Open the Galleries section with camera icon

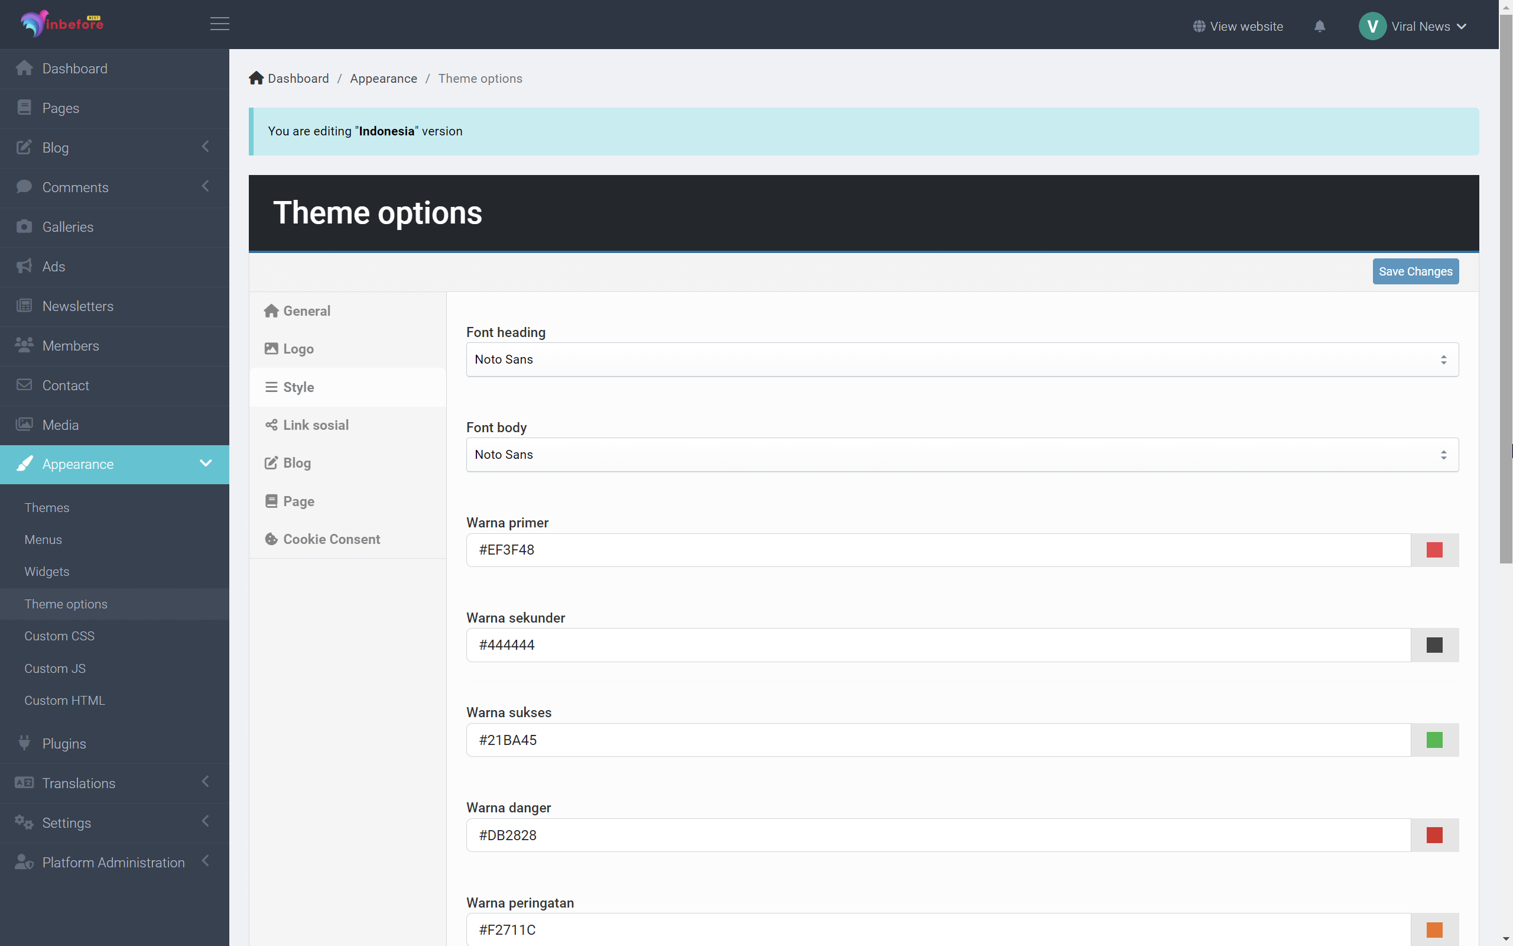pyautogui.click(x=24, y=226)
